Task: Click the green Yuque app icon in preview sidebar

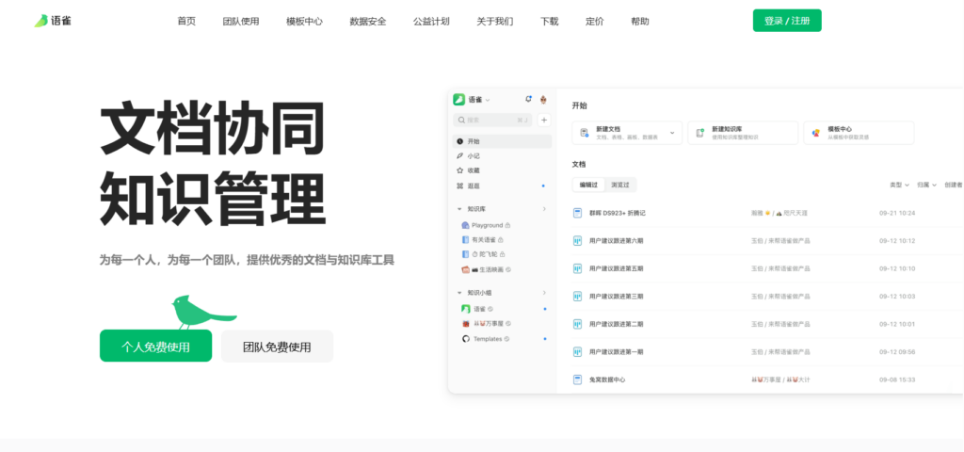Action: pos(458,99)
